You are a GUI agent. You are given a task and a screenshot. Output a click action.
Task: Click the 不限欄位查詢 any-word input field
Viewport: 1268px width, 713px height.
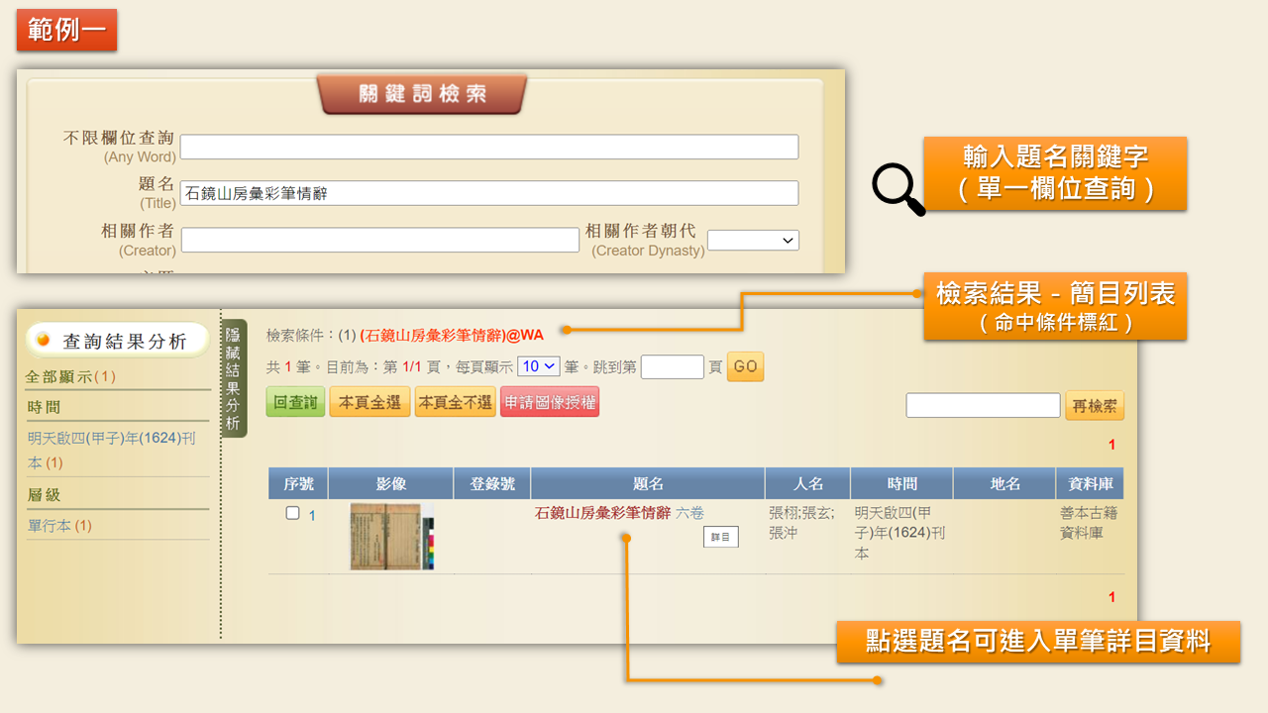[488, 147]
